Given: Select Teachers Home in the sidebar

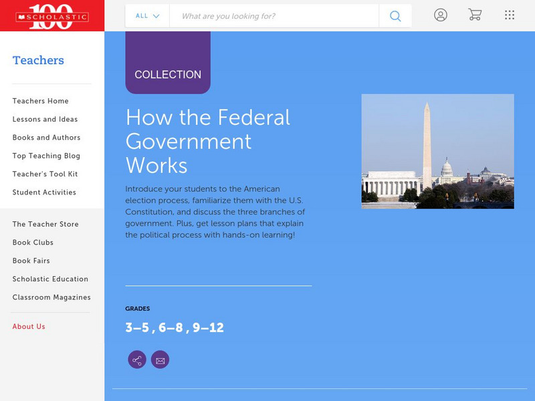Looking at the screenshot, I should click(x=39, y=101).
